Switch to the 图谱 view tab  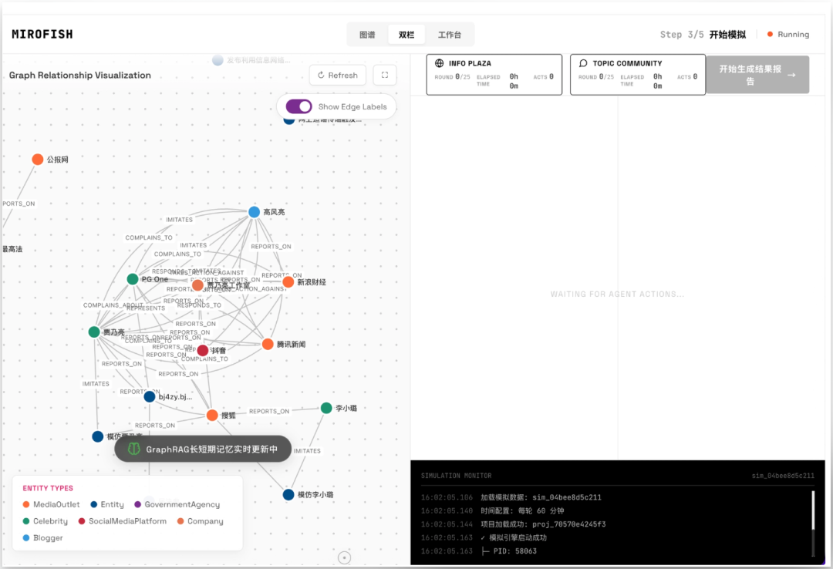[367, 35]
